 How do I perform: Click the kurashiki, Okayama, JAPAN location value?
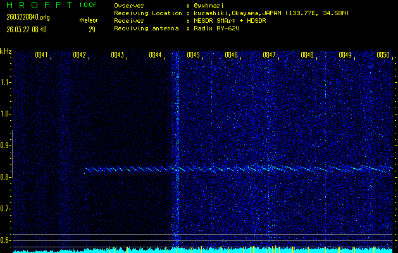pyautogui.click(x=271, y=13)
